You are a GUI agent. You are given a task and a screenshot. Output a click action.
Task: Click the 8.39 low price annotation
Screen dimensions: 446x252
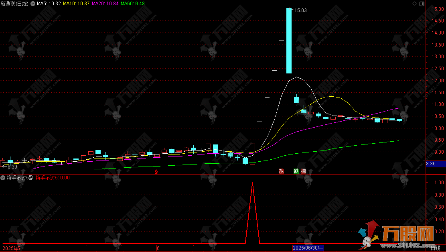tap(12, 167)
